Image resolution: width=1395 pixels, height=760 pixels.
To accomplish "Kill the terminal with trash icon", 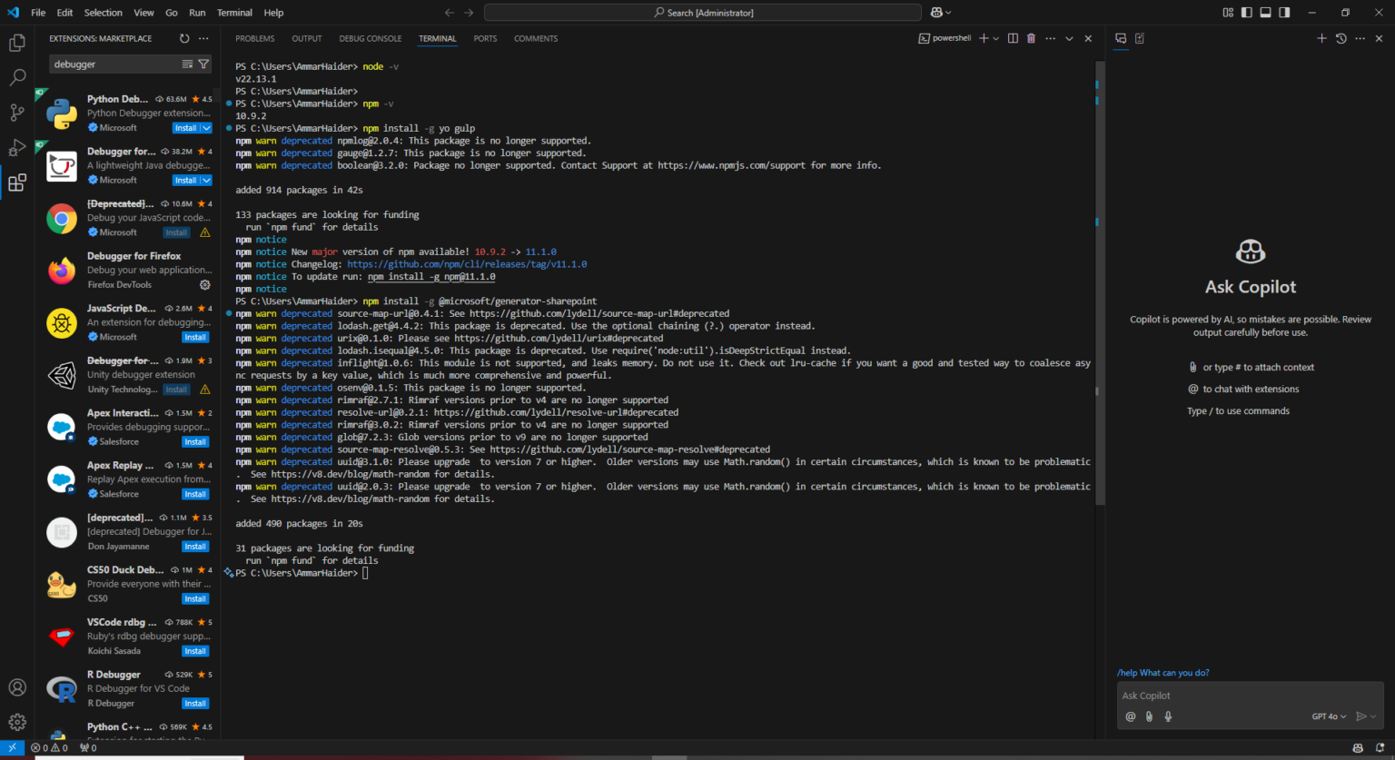I will [1031, 38].
